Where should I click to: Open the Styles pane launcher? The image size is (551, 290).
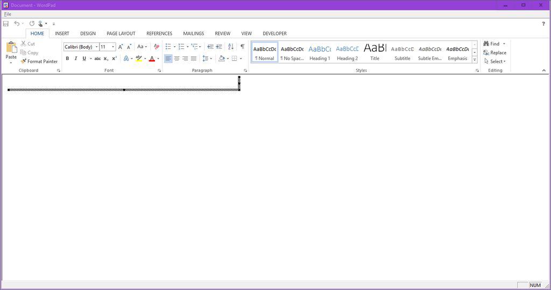pos(477,70)
